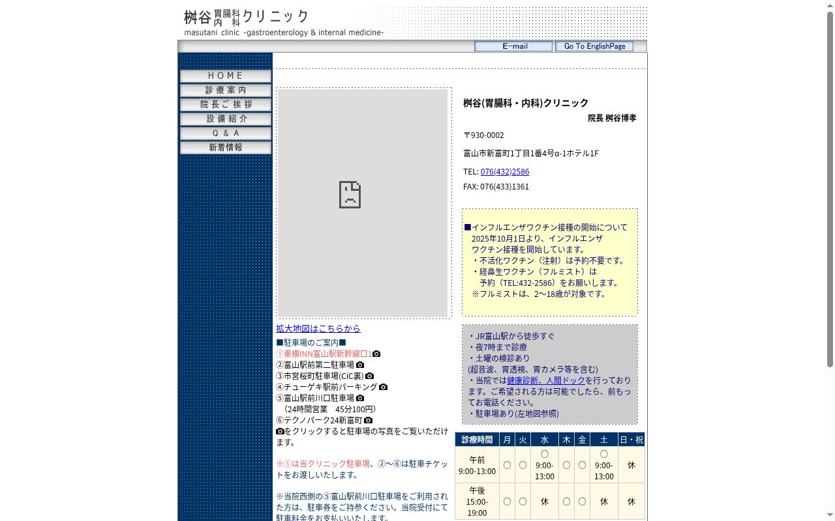Click the 午前 9:00-13:00 row label
Screen dimensions: 835x521
477,465
